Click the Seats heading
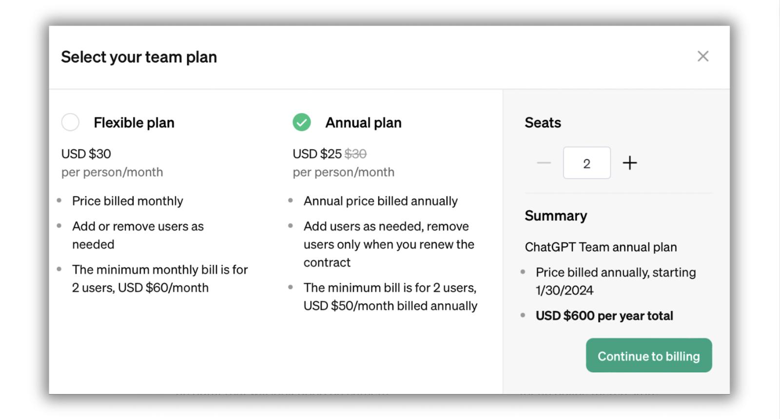This screenshot has width=780, height=419. click(543, 123)
